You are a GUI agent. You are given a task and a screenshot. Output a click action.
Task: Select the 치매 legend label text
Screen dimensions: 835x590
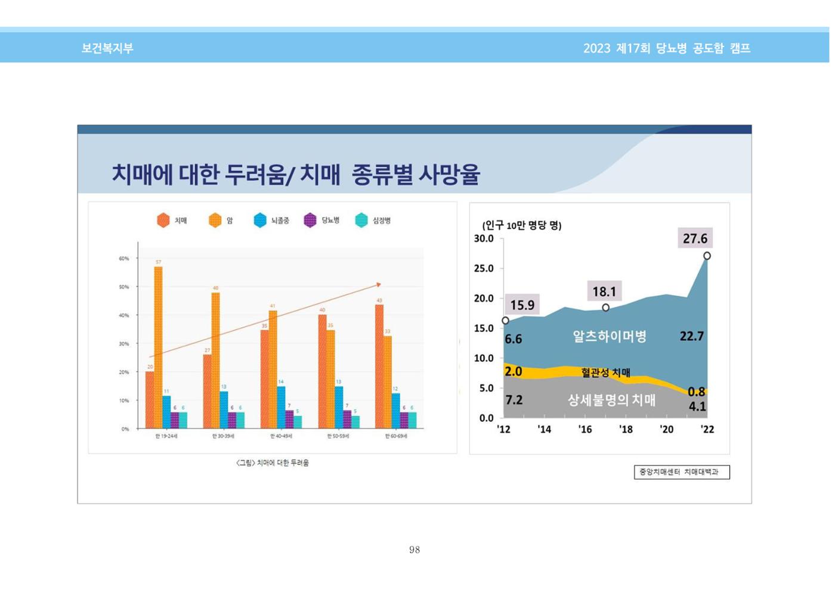tap(181, 221)
